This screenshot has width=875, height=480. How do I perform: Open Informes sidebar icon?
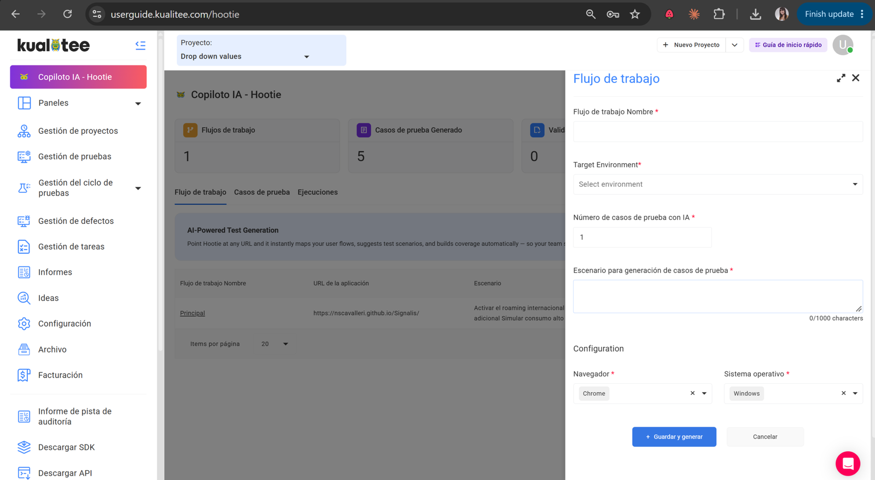pyautogui.click(x=24, y=272)
